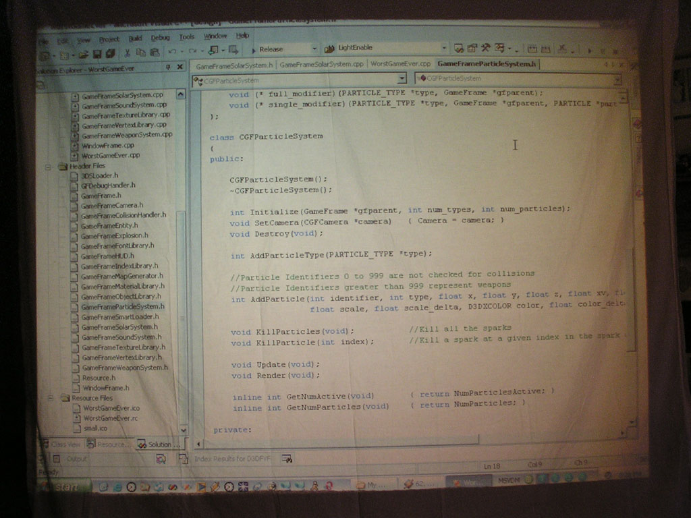Click the Open File folder icon
The image size is (691, 518).
[x=83, y=53]
